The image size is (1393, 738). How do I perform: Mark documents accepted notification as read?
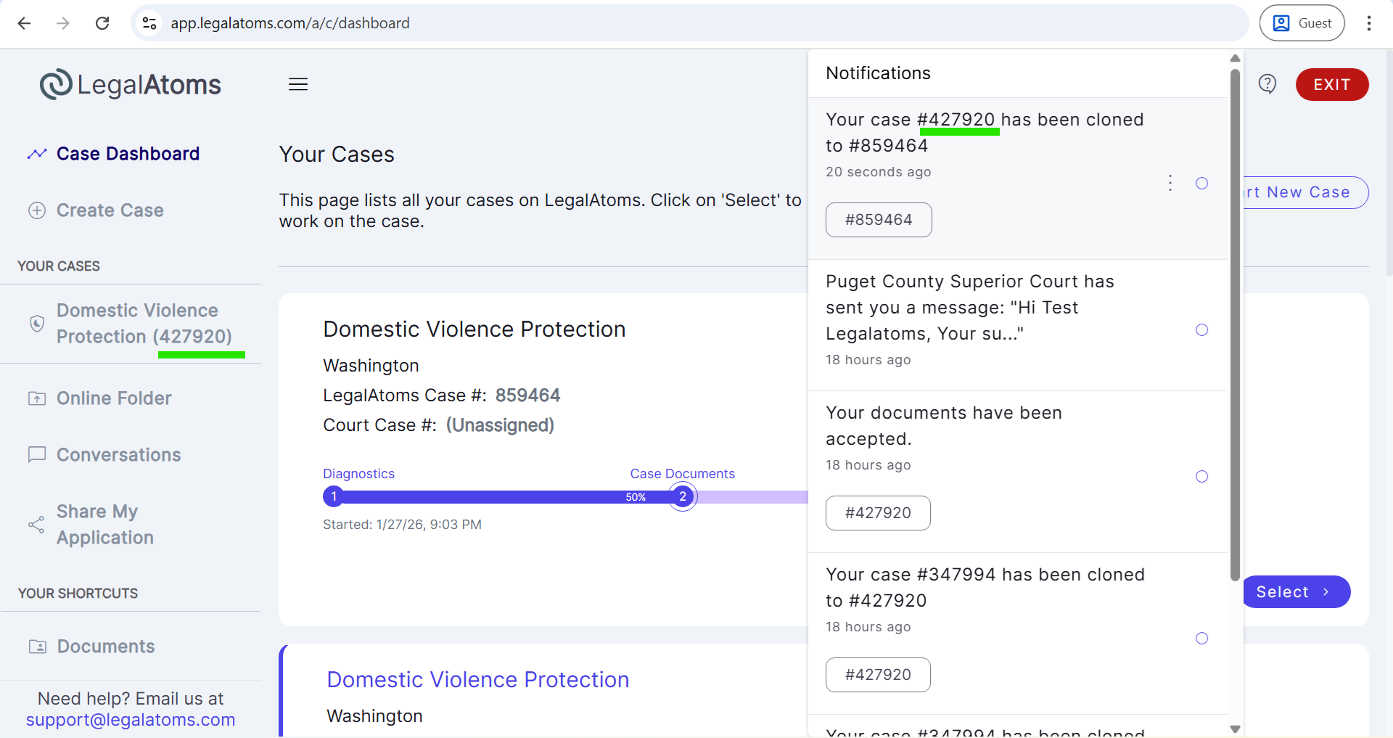[1201, 477]
